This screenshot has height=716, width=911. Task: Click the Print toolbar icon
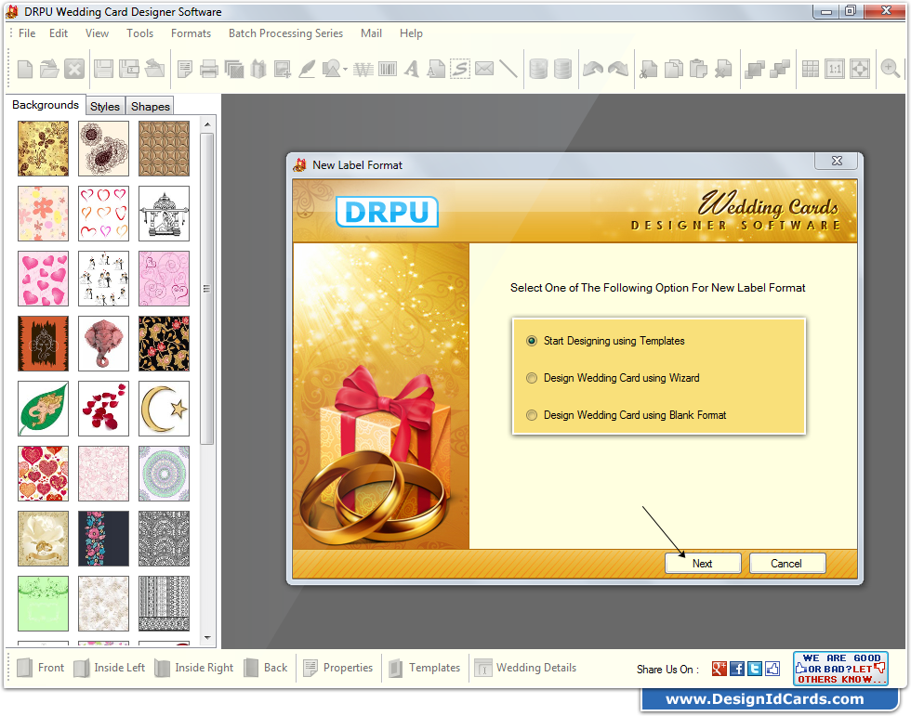tap(208, 70)
